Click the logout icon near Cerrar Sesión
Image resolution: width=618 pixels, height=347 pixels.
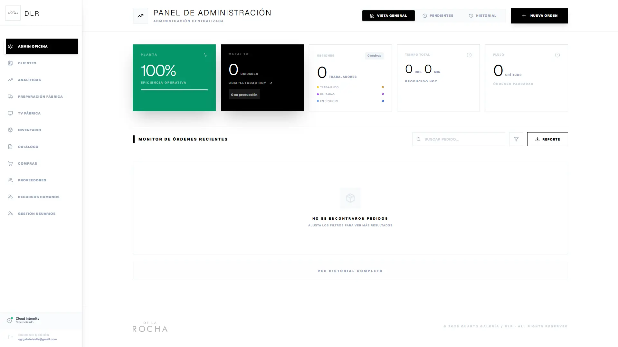coord(10,337)
